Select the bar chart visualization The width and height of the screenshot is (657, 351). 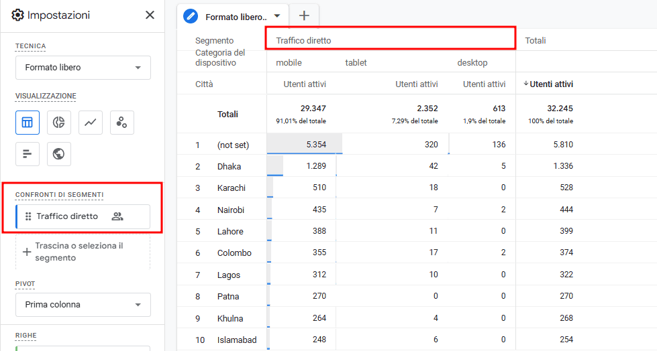point(28,154)
